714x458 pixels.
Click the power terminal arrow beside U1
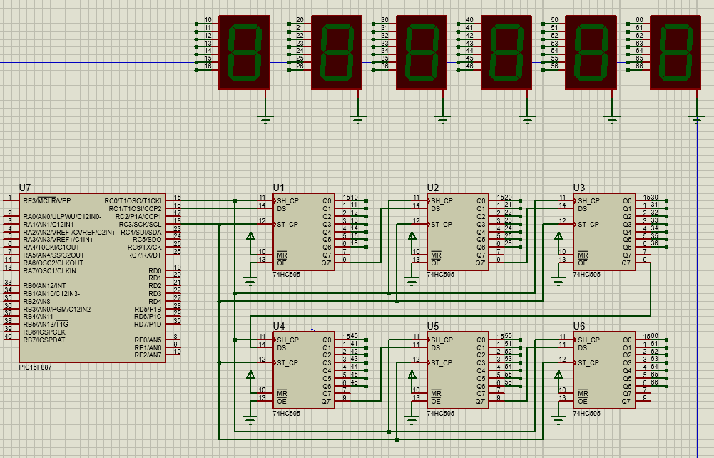click(x=250, y=236)
